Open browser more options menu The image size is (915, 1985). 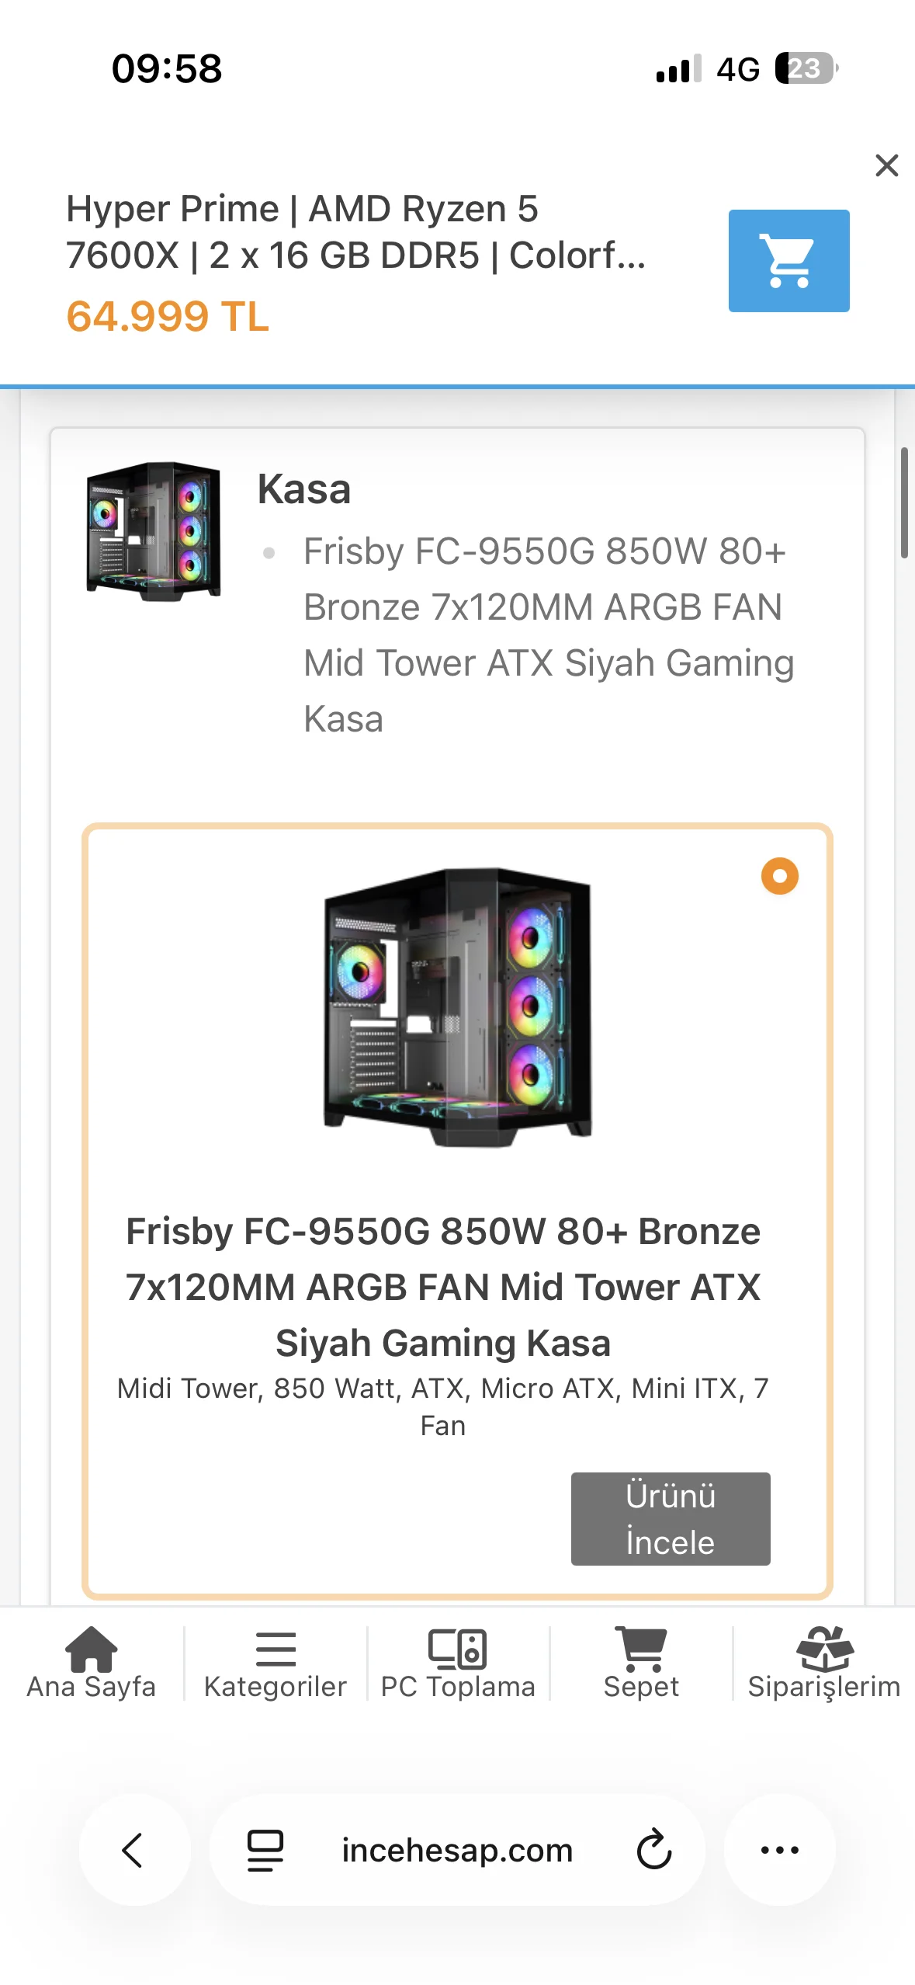(x=779, y=1850)
